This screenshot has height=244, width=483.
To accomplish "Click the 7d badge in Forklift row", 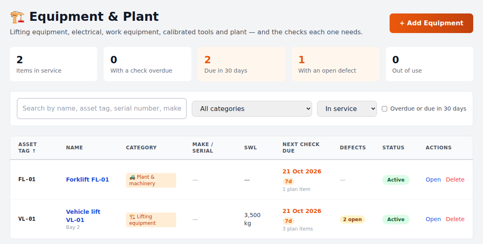I will 288,182.
